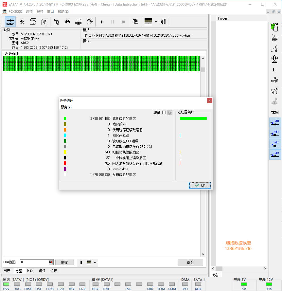Close the 任务统计 dialog with red X
This screenshot has height=291, width=282.
[210, 101]
